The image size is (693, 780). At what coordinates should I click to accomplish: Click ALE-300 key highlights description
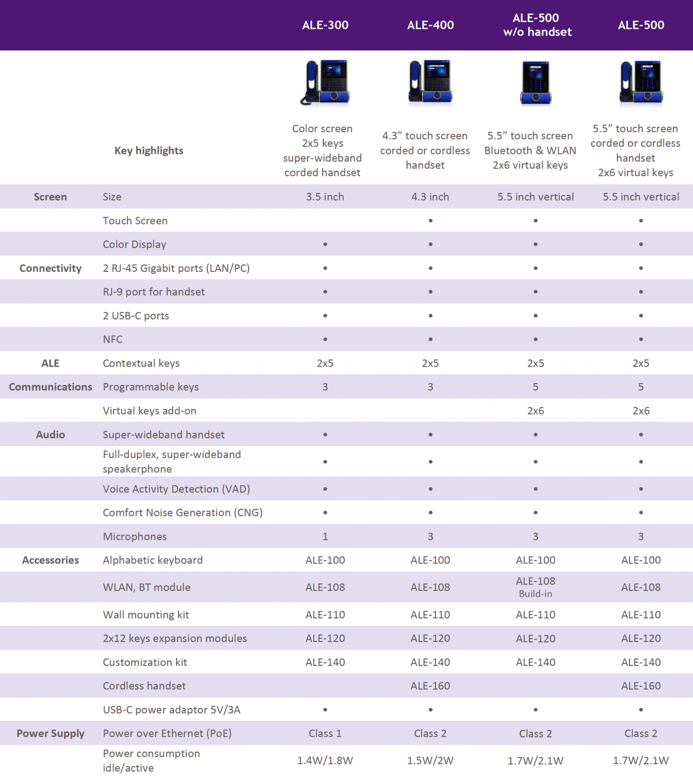pyautogui.click(x=322, y=151)
